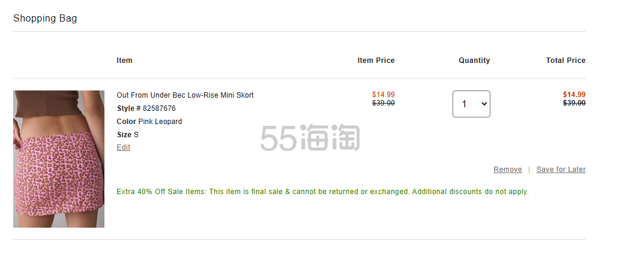Click the Size S text

coord(127,135)
